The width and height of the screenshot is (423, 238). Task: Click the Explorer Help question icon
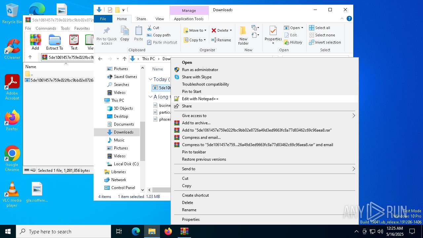pos(349,19)
